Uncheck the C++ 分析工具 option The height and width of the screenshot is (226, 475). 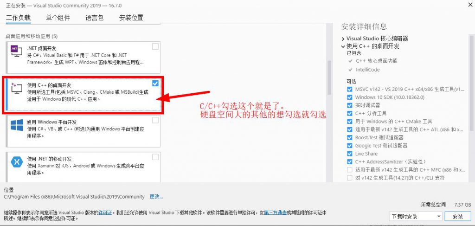(350, 113)
